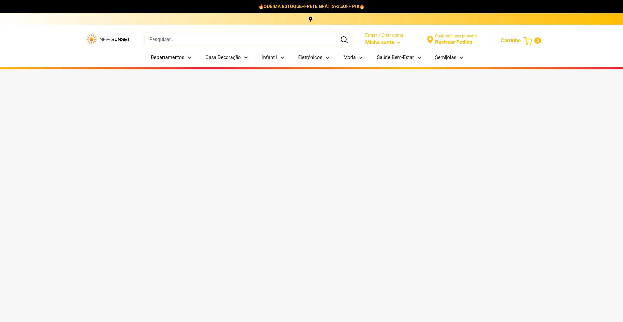
Task: Click the shopping cart icon
Action: [x=528, y=41]
